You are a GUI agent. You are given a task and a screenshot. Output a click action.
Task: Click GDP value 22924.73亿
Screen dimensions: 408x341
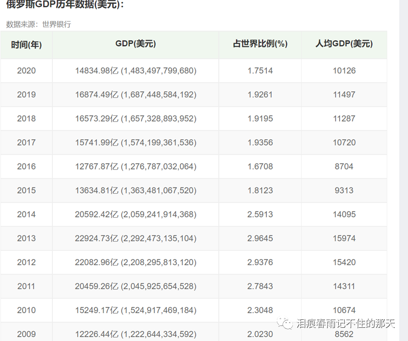pos(97,238)
